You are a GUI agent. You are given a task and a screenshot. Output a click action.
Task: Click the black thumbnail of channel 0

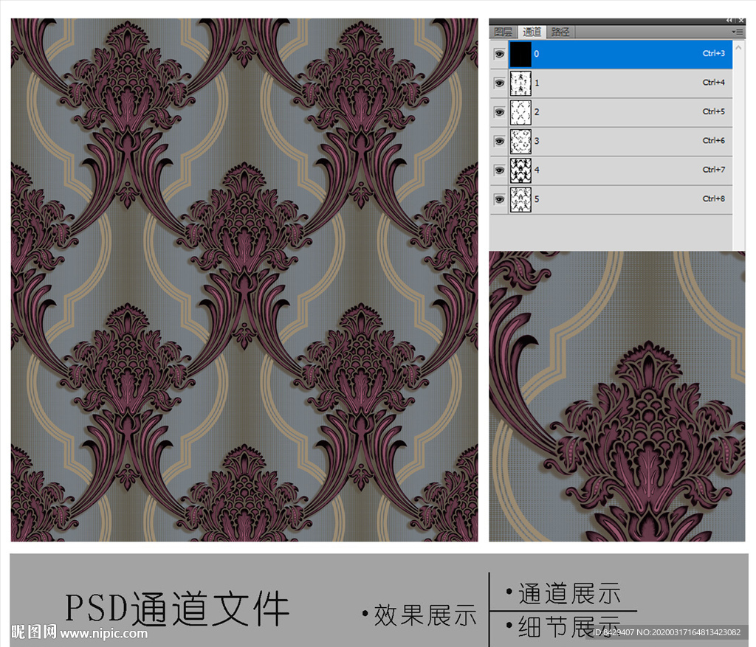click(520, 54)
